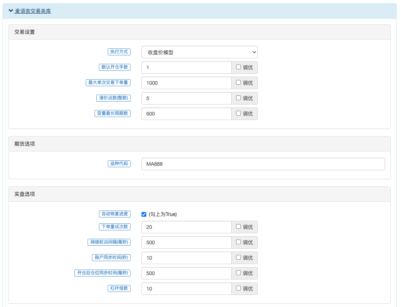Enable 调优 for 杠杆倍数
The image size is (401, 307).
tap(238, 288)
